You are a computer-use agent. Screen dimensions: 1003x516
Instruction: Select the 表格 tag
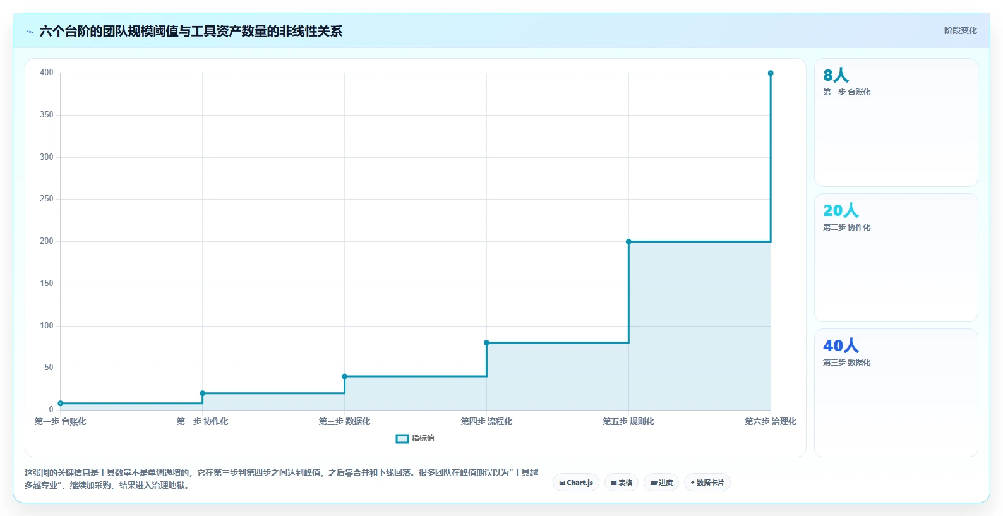click(x=622, y=483)
